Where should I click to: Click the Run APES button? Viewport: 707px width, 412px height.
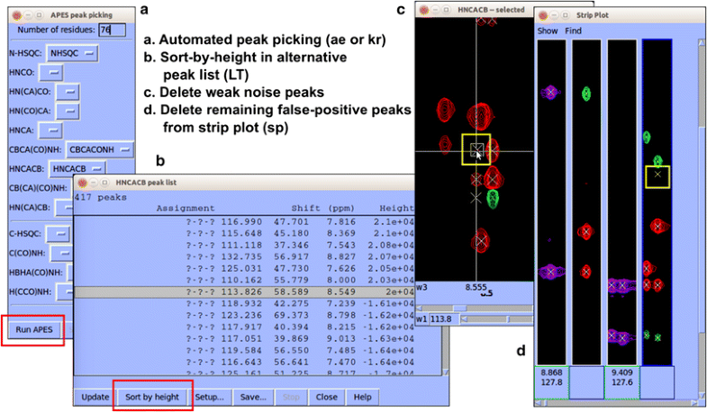tap(34, 330)
